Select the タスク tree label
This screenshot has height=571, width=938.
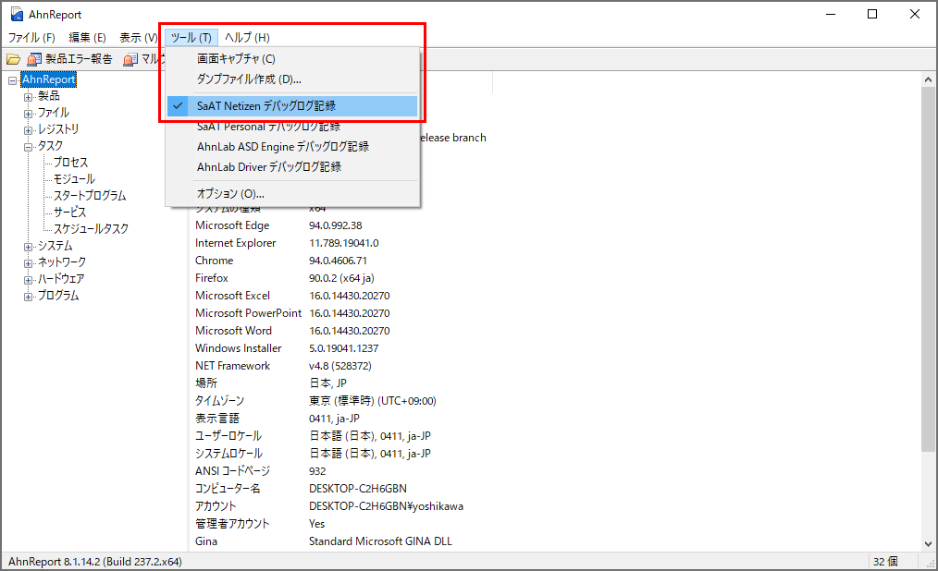click(50, 146)
